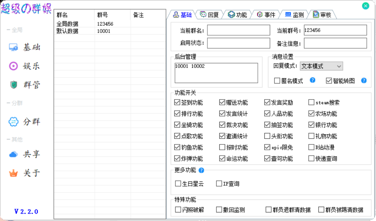Image resolution: width=376 pixels, height=221 pixels.
Task: Switch to the 事件 tab
Action: coord(266,15)
